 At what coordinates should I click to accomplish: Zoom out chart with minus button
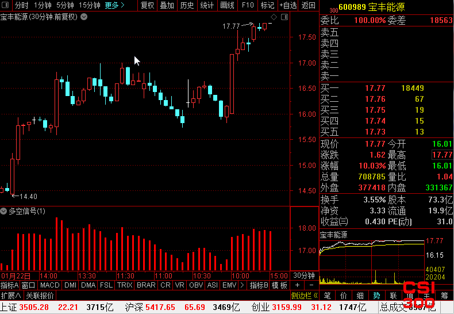click(x=311, y=285)
